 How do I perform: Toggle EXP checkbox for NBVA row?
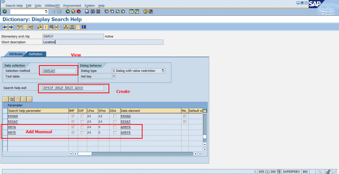coord(82,127)
